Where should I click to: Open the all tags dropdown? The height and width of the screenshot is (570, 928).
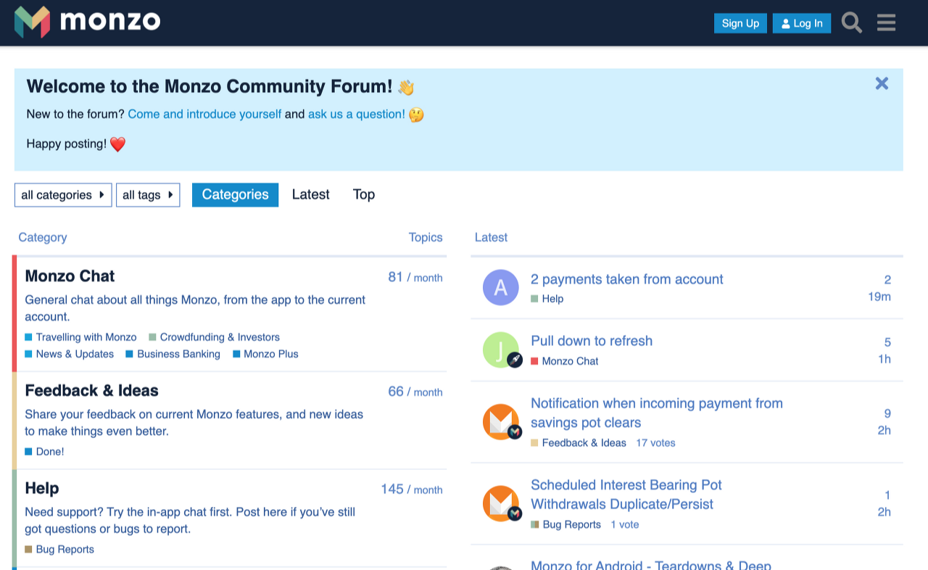pos(148,195)
